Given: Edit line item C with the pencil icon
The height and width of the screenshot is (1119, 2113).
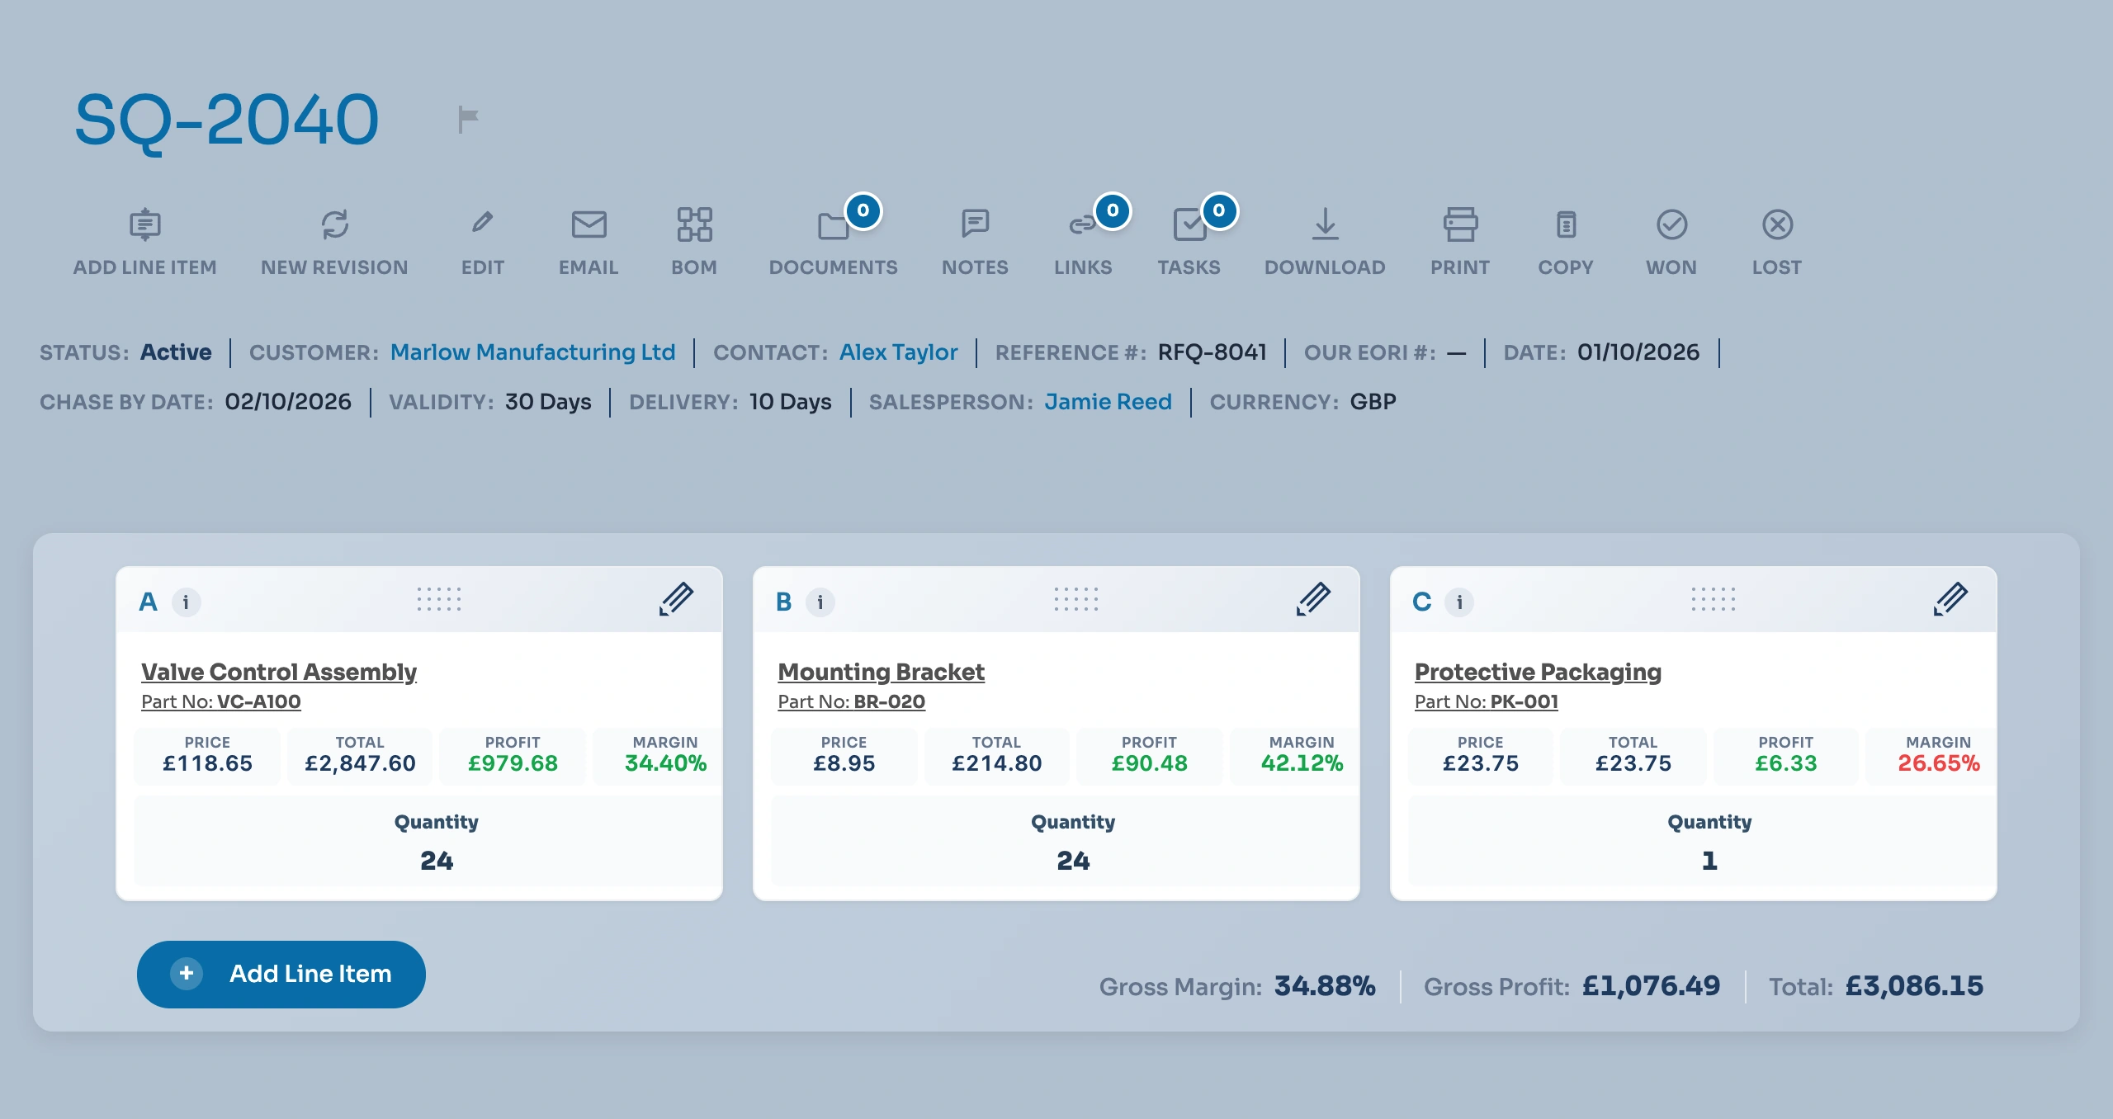Looking at the screenshot, I should pos(1950,599).
